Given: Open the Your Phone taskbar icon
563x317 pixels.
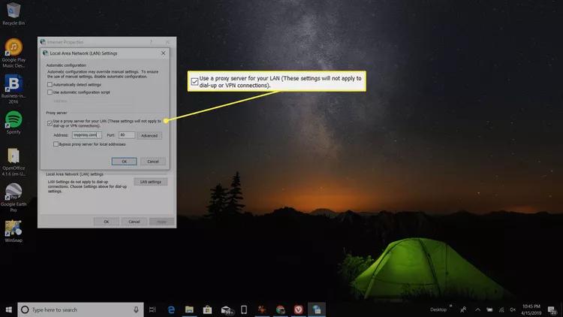Looking at the screenshot, I should point(244,309).
